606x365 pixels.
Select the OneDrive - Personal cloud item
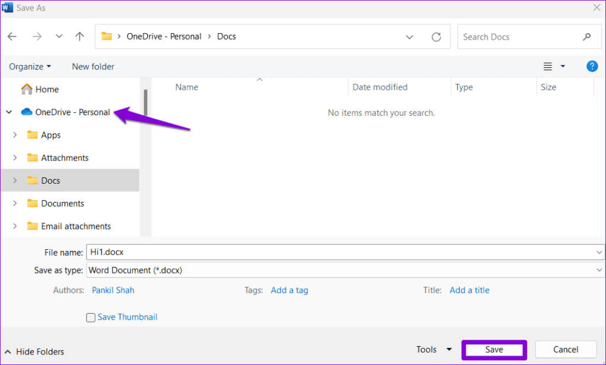point(72,112)
